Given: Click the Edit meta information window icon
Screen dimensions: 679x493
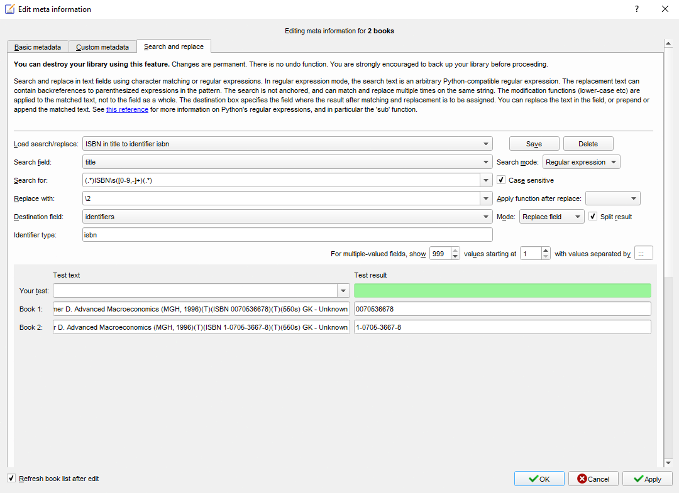Looking at the screenshot, I should 9,9.
